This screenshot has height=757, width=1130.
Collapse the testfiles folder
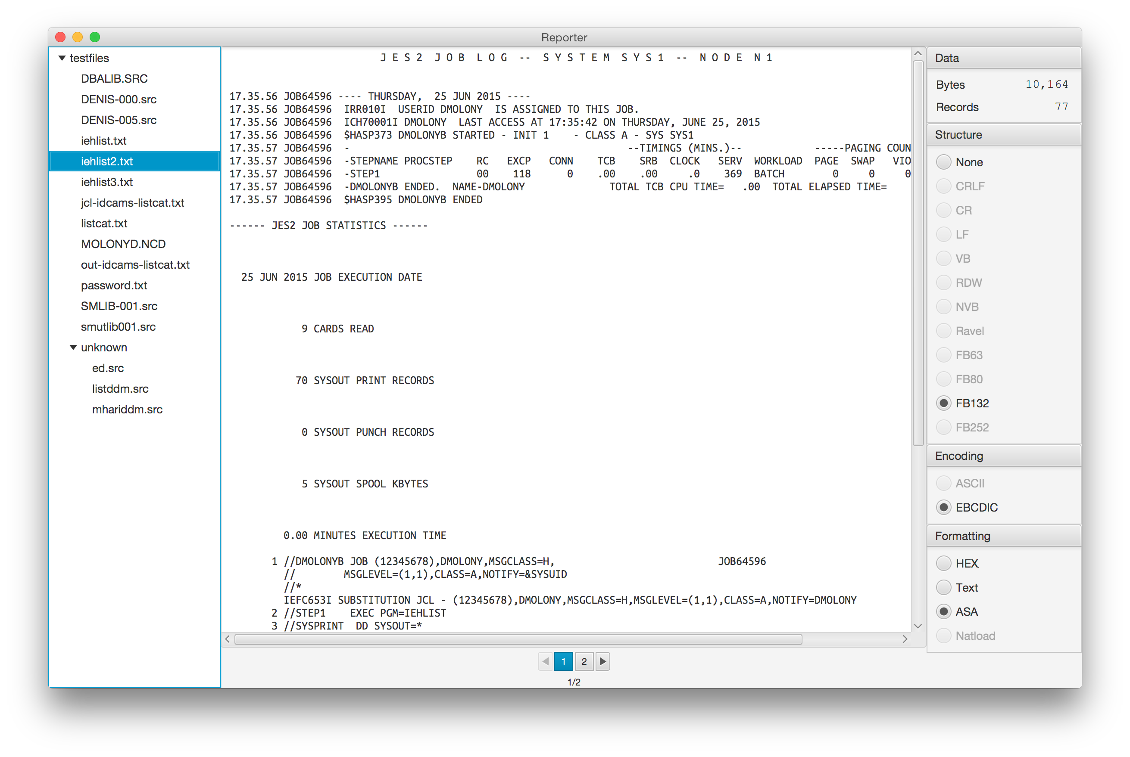point(66,56)
